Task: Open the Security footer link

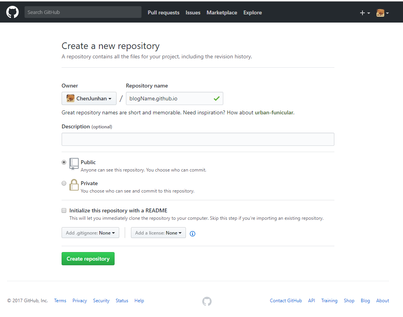Action: (101, 301)
